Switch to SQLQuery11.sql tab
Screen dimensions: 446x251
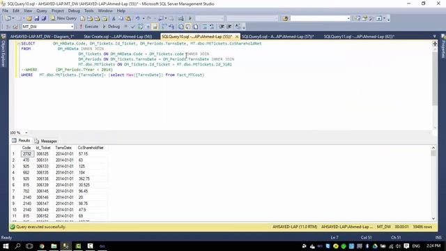(359, 36)
